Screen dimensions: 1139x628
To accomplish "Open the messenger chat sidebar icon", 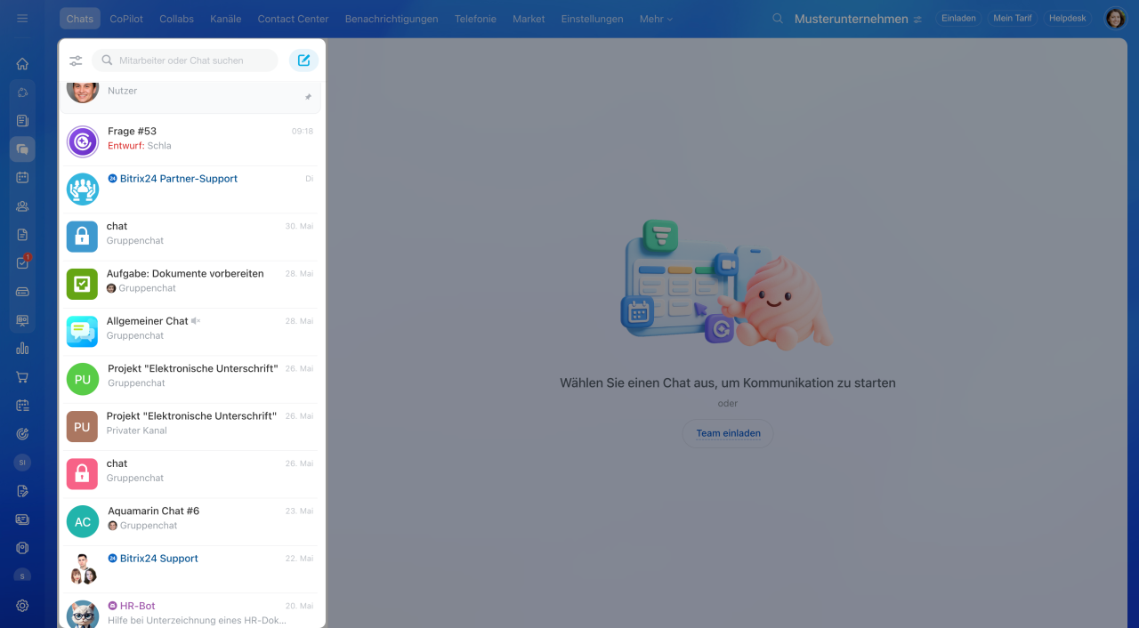I will pos(22,149).
